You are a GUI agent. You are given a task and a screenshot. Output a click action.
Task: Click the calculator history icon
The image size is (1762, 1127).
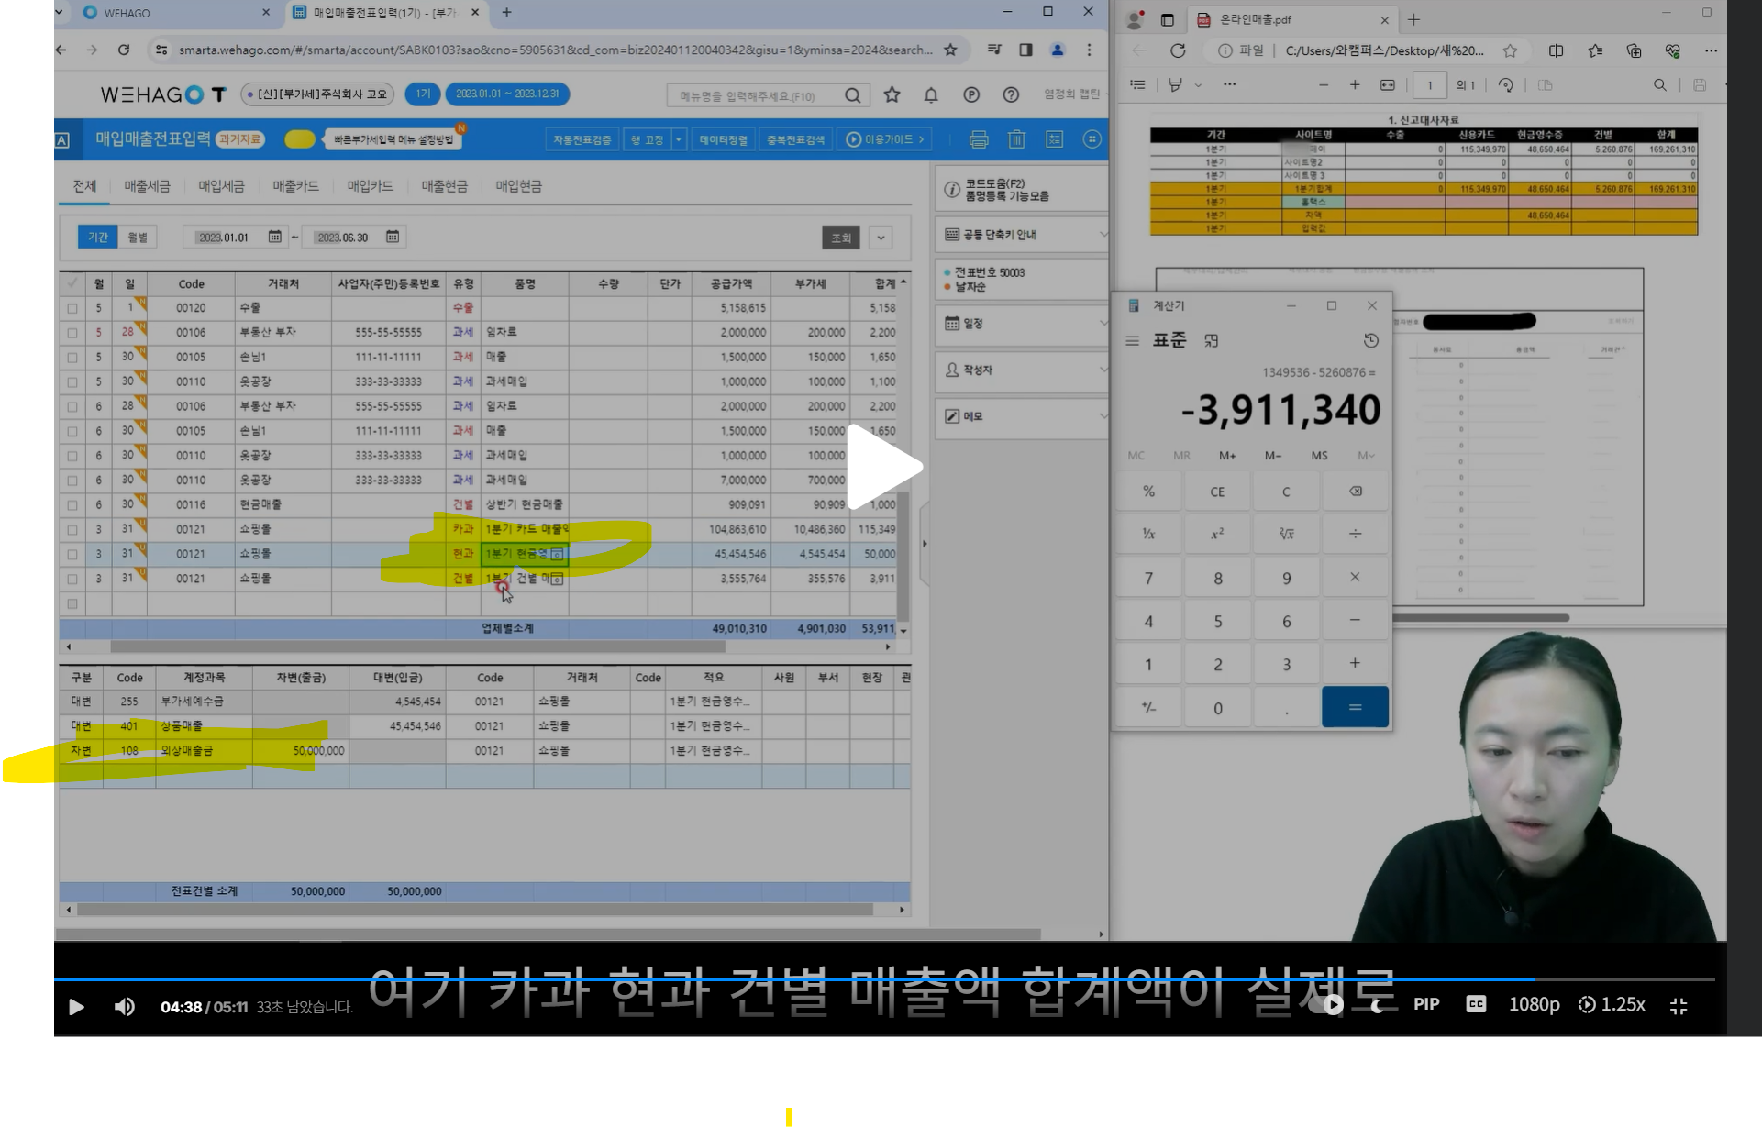[1370, 340]
